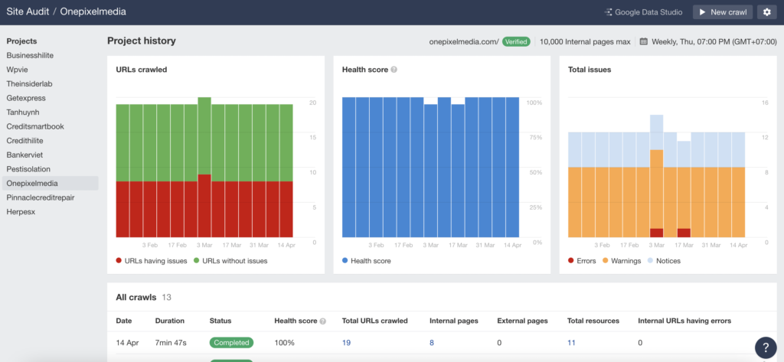Viewport: 784px width, 362px height.
Task: Toggle the Warnings legend item
Action: 622,260
